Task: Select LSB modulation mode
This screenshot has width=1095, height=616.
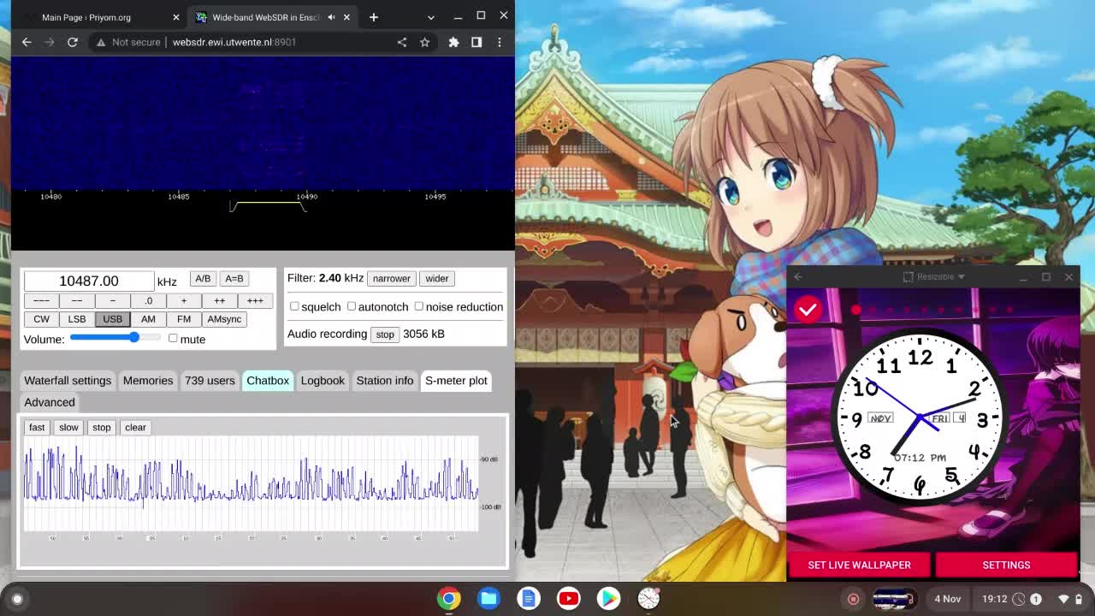Action: pos(77,319)
